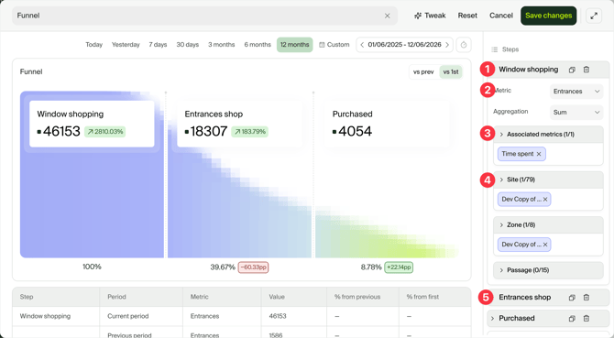Click the +22.14pp badge

point(399,267)
